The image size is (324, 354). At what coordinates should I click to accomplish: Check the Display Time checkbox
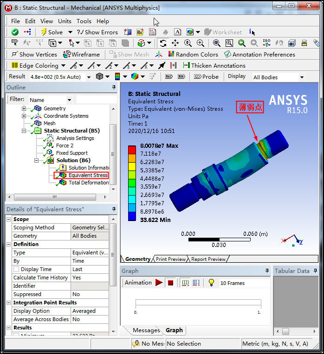point(16,269)
